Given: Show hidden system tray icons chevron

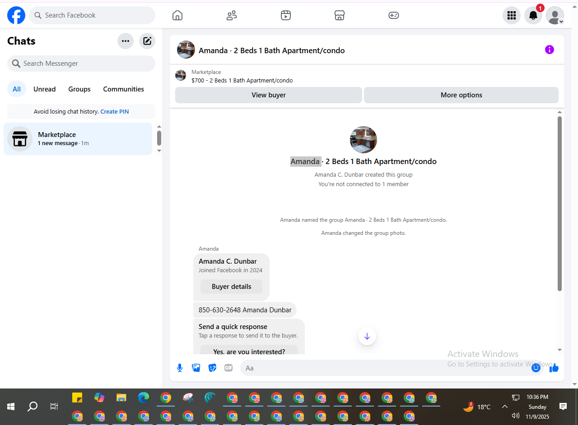Looking at the screenshot, I should (505, 407).
